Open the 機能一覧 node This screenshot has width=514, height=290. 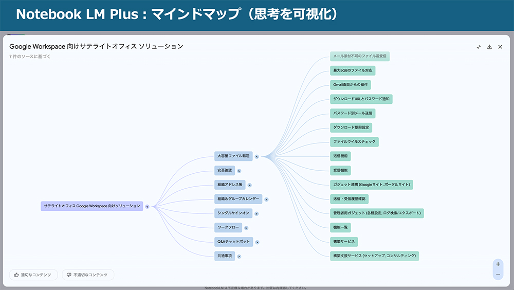coord(340,227)
